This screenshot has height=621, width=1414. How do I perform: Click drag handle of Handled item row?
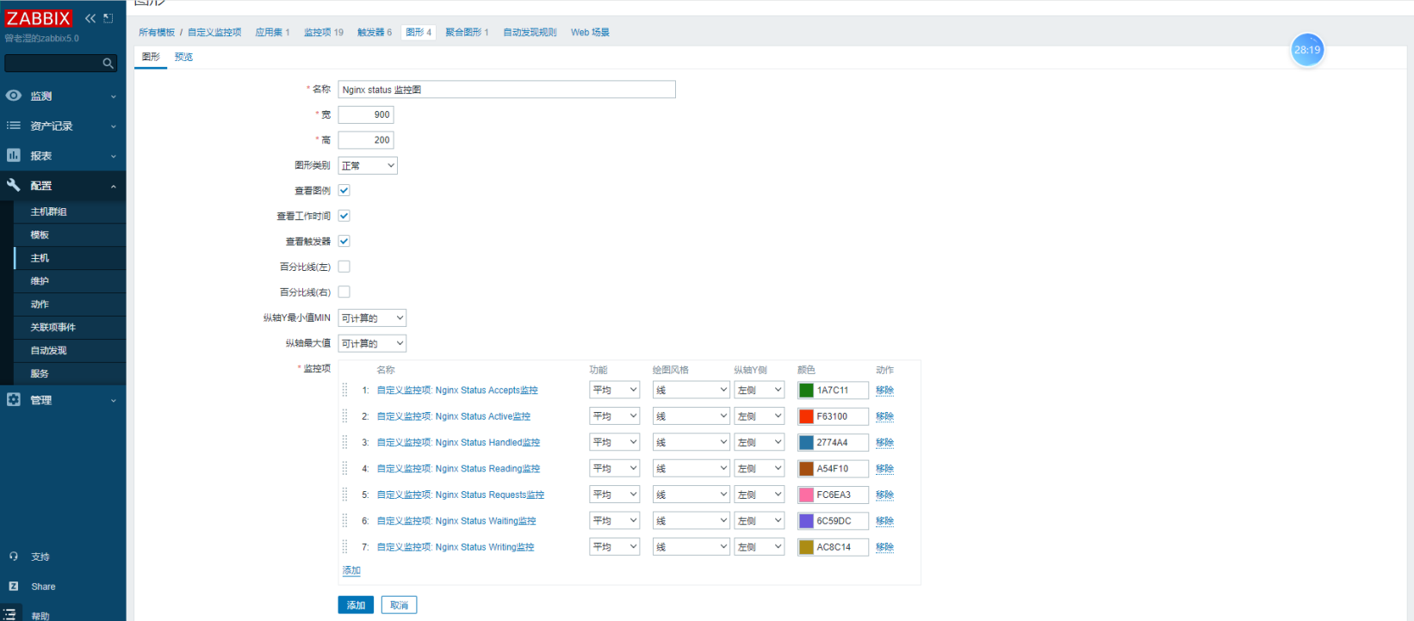[x=345, y=442]
